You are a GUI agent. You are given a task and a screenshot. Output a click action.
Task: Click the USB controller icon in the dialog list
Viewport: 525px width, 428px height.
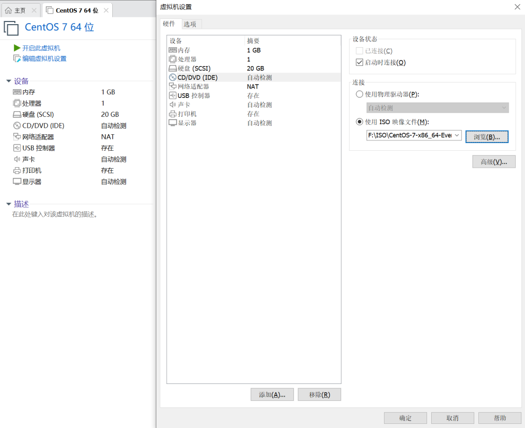(x=172, y=95)
